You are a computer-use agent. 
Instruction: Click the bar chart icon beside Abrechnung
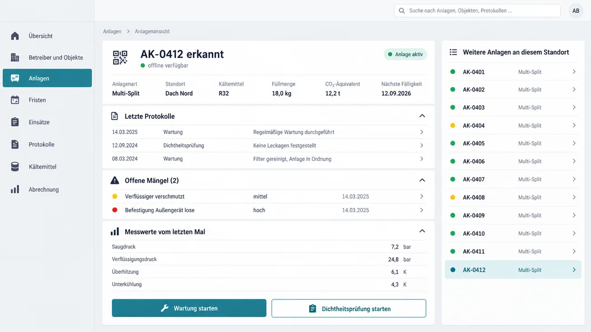click(x=15, y=189)
